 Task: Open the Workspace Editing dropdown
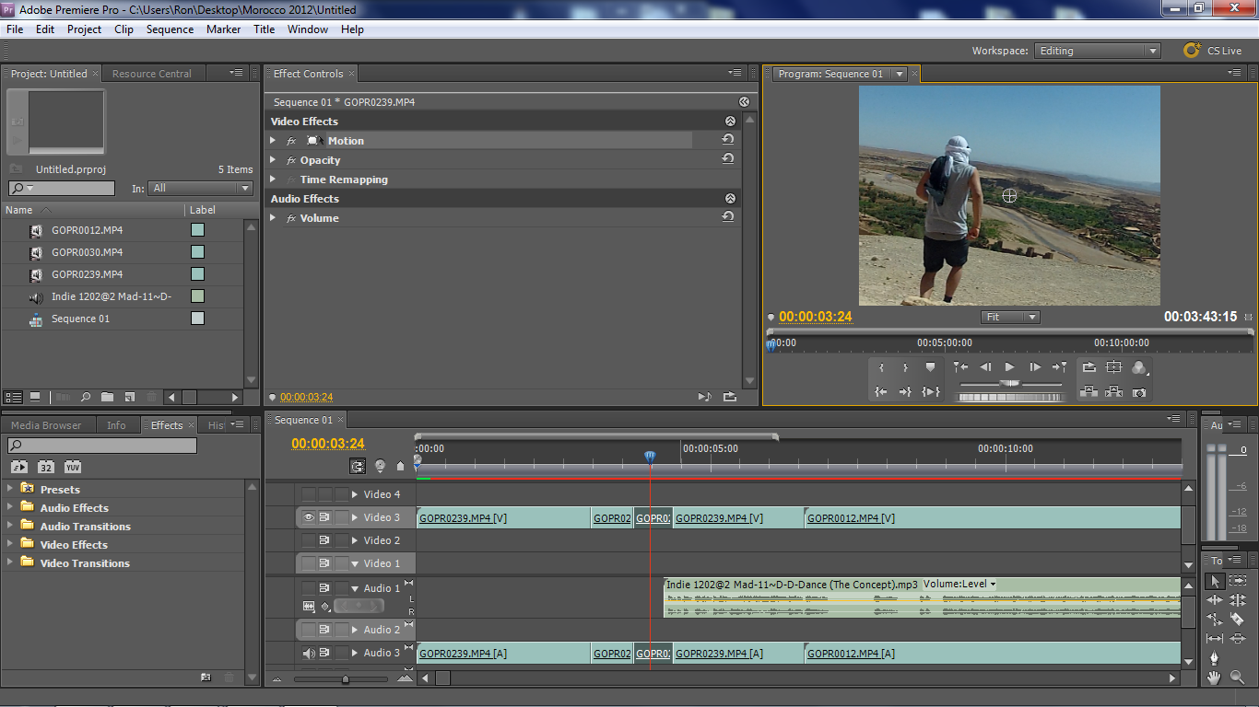point(1097,51)
